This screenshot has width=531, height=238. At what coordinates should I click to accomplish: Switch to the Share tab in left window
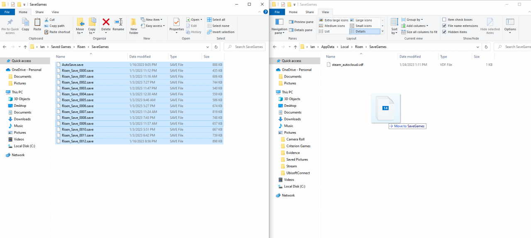39,12
